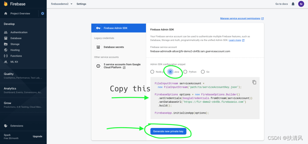This screenshot has height=144, width=308.
Task: Click the Extensions icon in sidebar
Action: pos(6,126)
